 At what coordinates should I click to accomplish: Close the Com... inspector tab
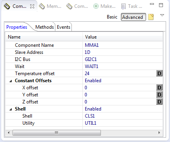32,6
